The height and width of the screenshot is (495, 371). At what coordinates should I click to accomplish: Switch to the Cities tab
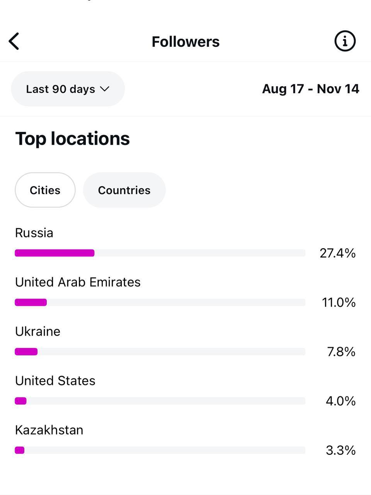(45, 190)
